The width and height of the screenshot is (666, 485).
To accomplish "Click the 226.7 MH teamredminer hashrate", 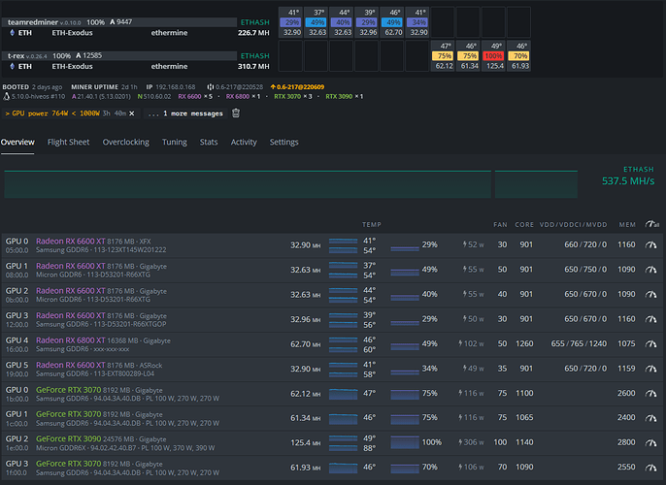I will point(253,33).
